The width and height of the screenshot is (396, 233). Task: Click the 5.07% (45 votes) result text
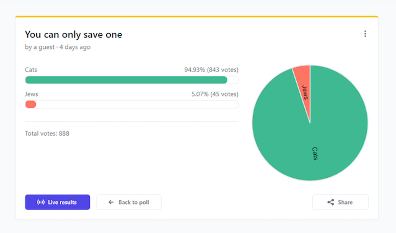215,94
